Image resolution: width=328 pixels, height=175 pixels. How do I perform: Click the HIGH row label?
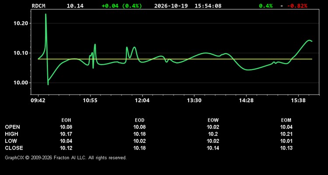pos(11,134)
